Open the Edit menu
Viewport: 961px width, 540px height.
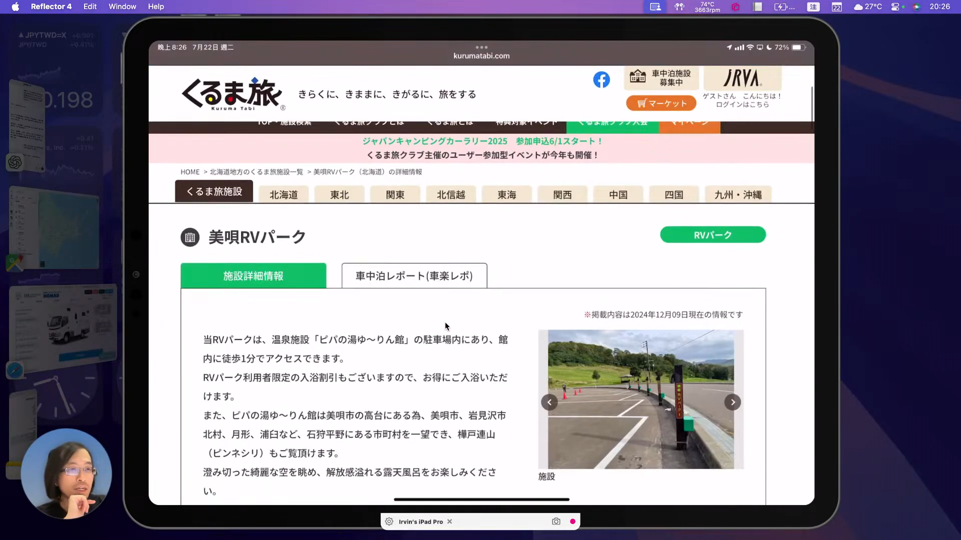90,6
